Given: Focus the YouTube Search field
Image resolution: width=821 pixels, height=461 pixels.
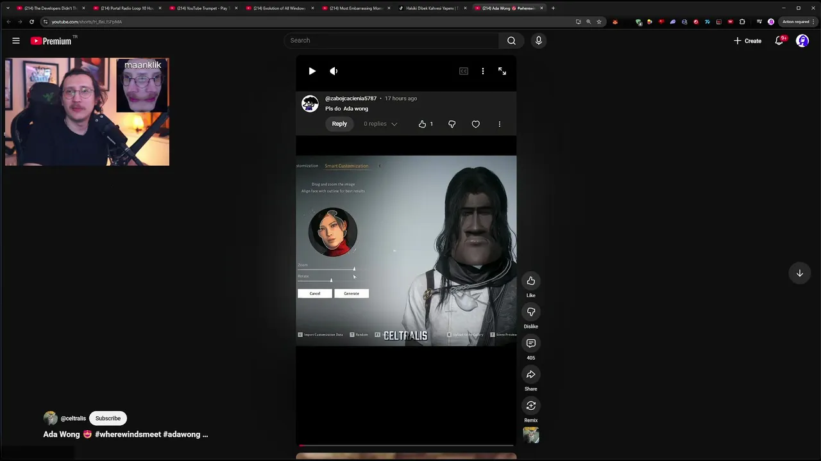Looking at the screenshot, I should pos(392,40).
